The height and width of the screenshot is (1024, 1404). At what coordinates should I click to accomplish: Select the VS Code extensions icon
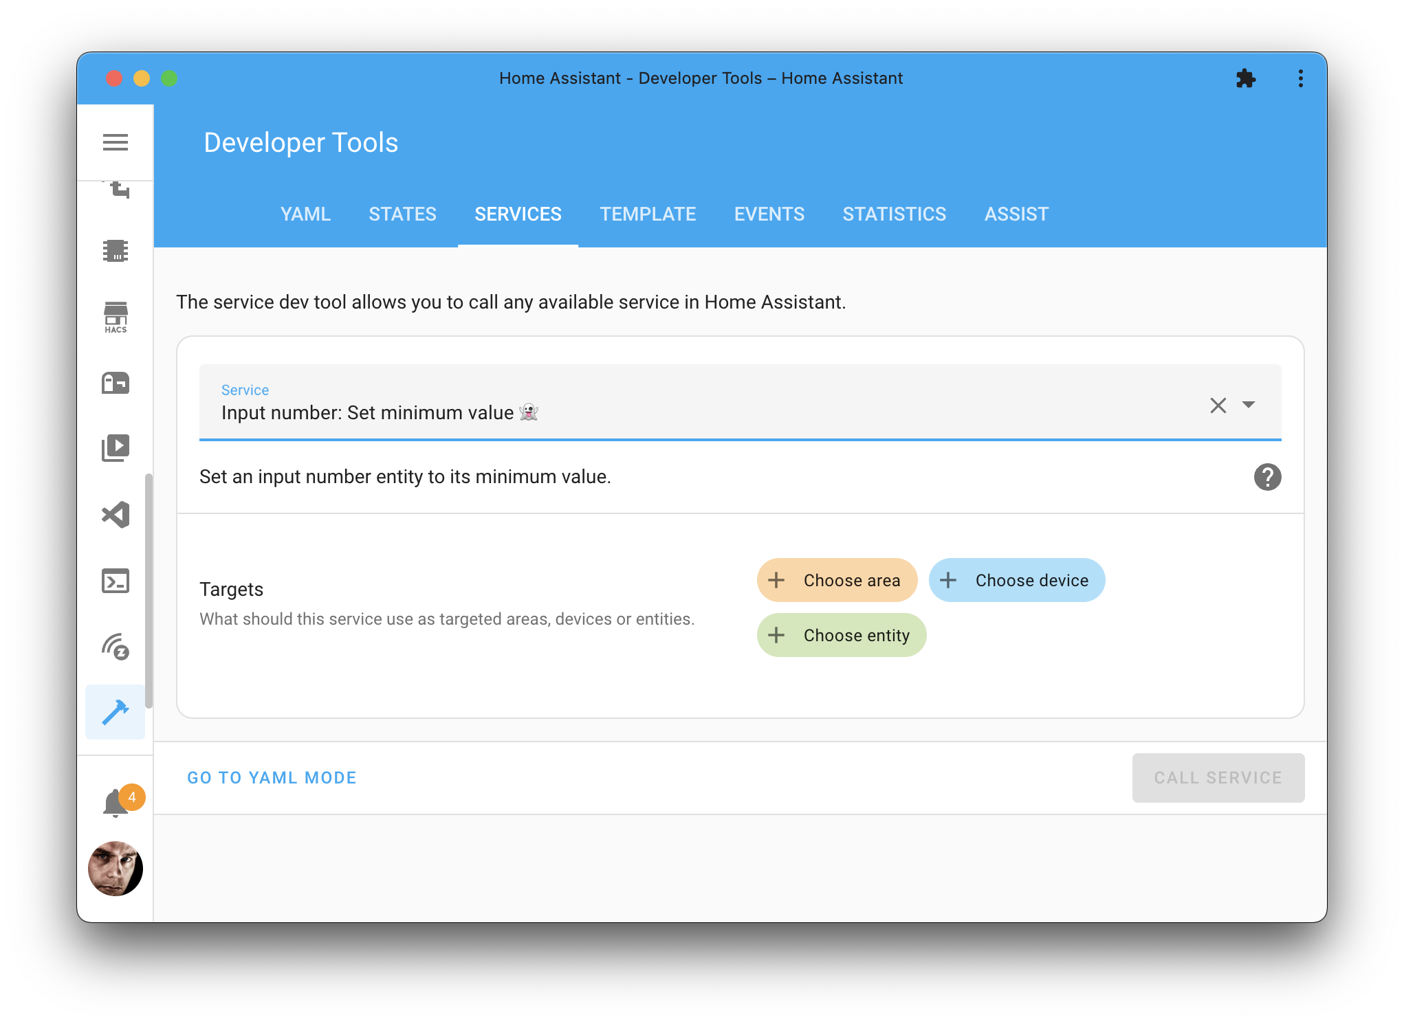point(116,514)
